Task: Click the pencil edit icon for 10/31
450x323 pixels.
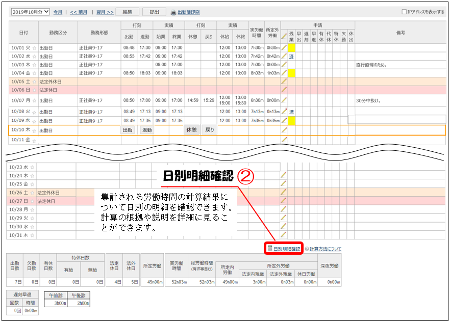Action: point(284,235)
